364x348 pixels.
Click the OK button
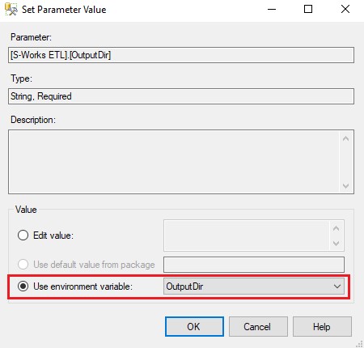click(x=194, y=327)
